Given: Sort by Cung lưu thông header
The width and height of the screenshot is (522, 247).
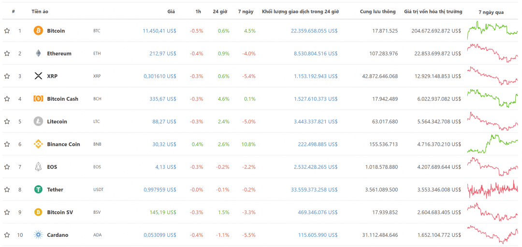Looking at the screenshot, I should 378,12.
